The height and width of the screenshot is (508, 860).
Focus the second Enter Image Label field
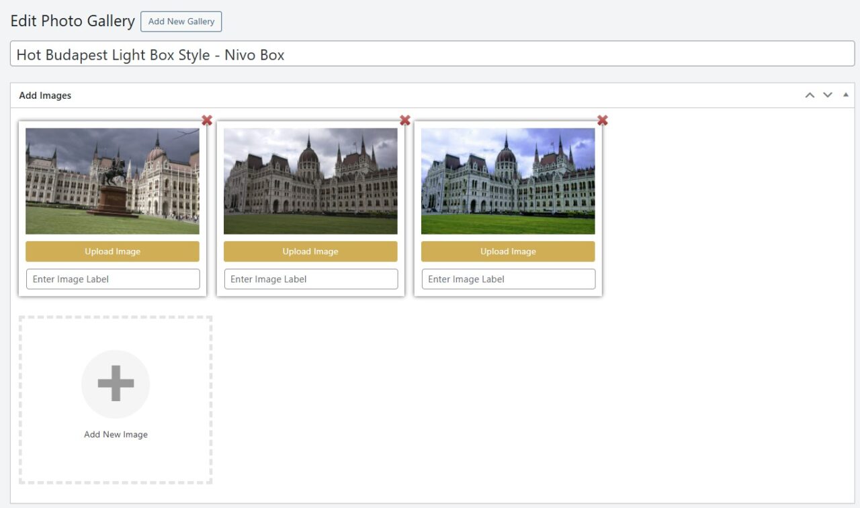click(310, 279)
